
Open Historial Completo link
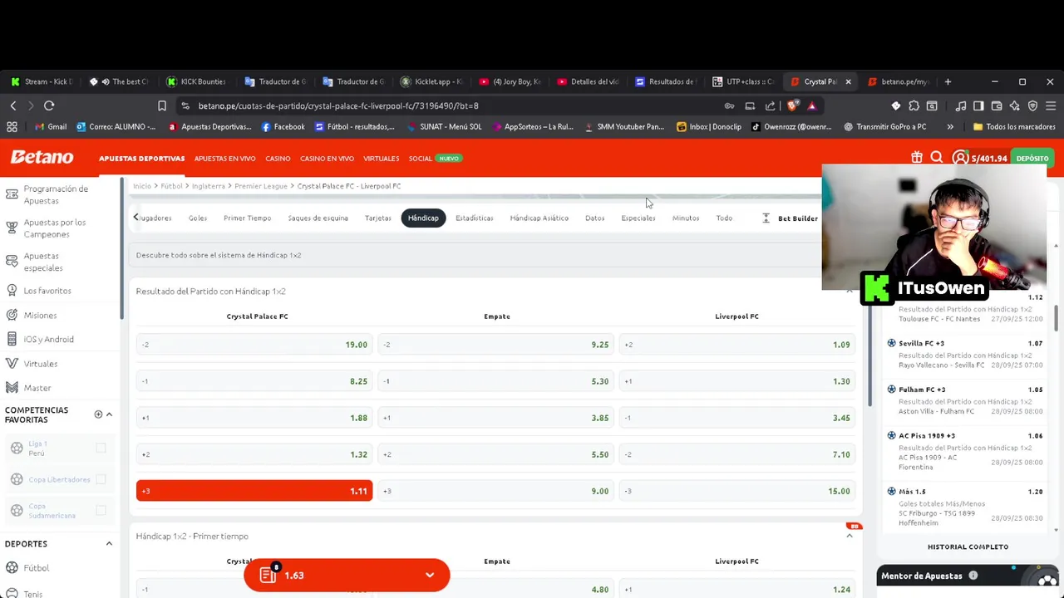tap(968, 547)
